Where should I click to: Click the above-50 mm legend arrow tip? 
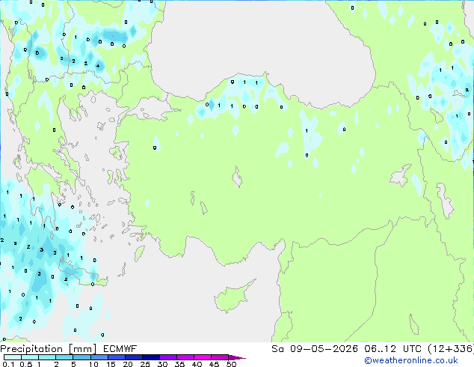237,357
